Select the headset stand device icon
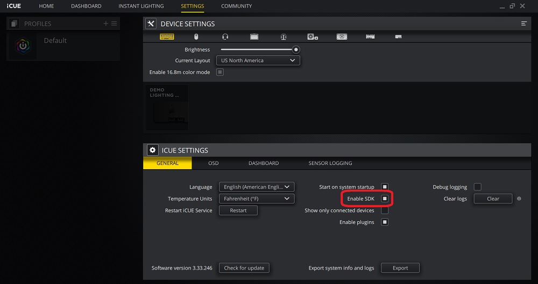This screenshot has height=284, width=538. point(283,37)
